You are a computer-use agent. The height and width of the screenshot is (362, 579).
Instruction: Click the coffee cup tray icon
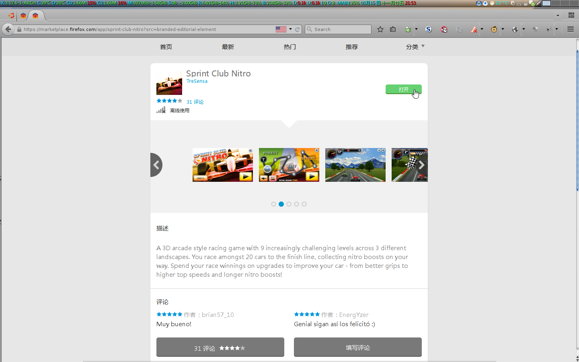[x=526, y=3]
